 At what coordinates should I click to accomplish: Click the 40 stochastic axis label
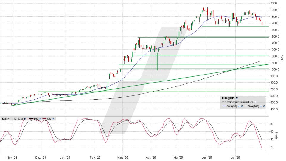coord(272,140)
